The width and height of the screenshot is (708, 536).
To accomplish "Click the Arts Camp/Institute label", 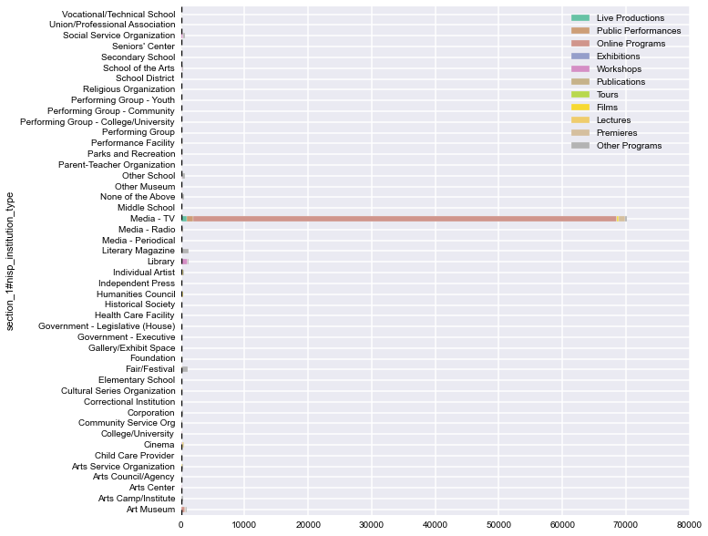I will [x=137, y=498].
